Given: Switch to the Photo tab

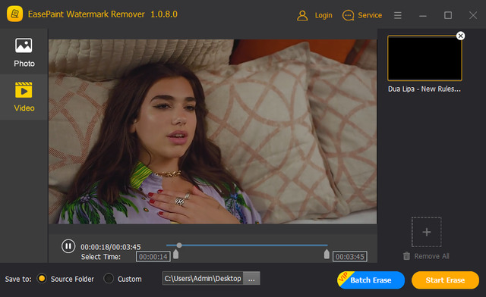Looking at the screenshot, I should pos(24,52).
